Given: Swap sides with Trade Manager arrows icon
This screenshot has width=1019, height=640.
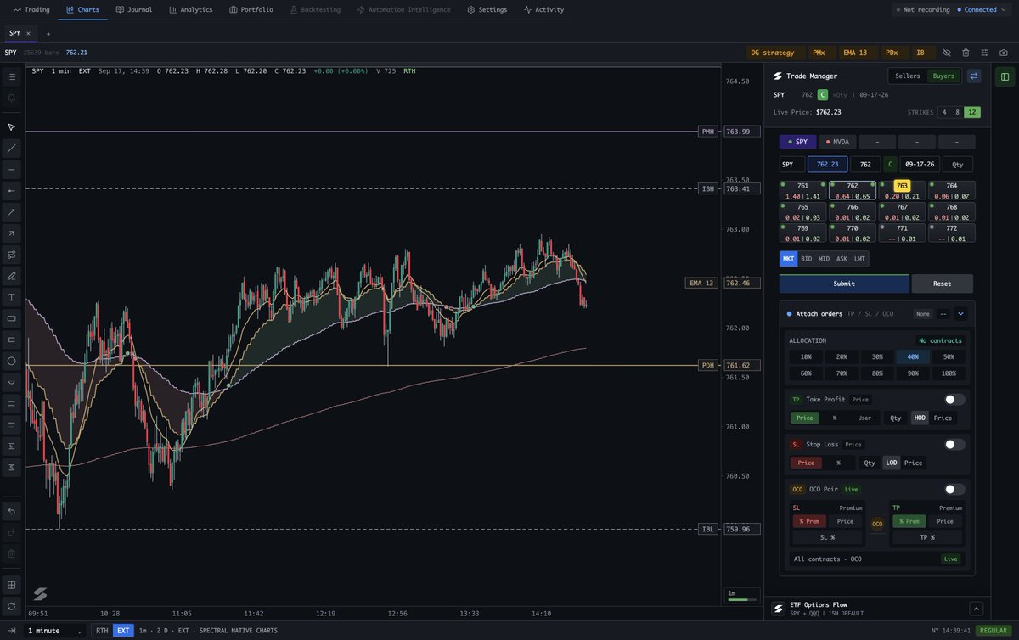Looking at the screenshot, I should point(974,76).
